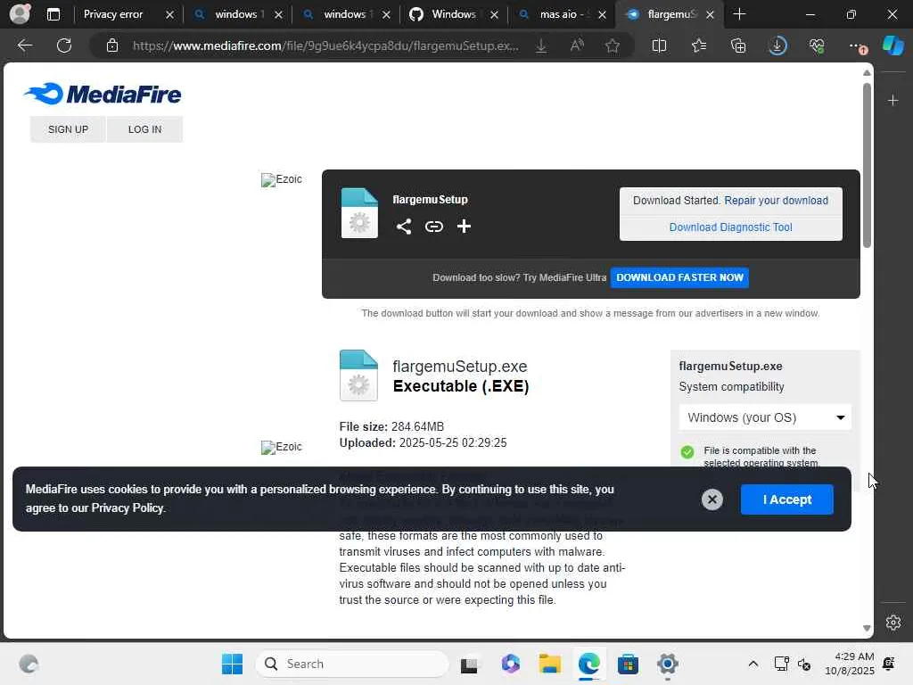Screen dimensions: 913x685
Task: Open File Explorer from taskbar
Action: tap(549, 664)
